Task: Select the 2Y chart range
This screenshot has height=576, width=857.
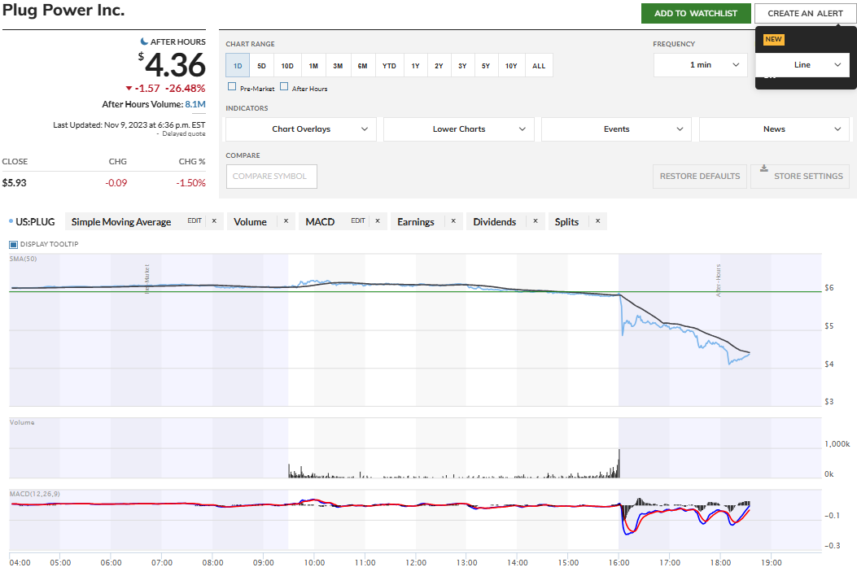Action: click(439, 66)
